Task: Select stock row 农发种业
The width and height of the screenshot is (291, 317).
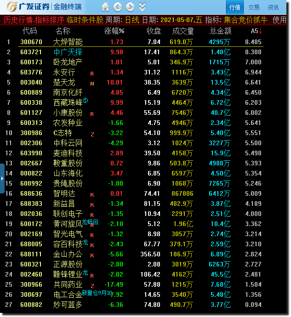Action: point(141,123)
